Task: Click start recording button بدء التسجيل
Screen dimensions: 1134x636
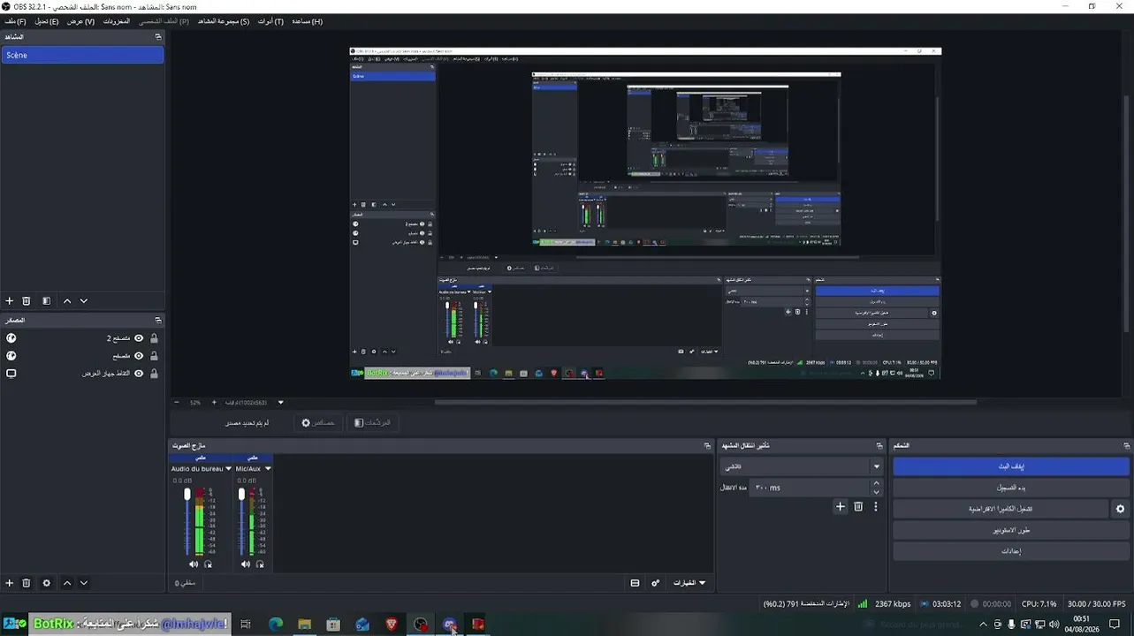Action: (1011, 488)
